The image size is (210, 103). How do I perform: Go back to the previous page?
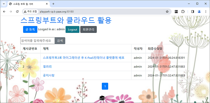coord(4,12)
